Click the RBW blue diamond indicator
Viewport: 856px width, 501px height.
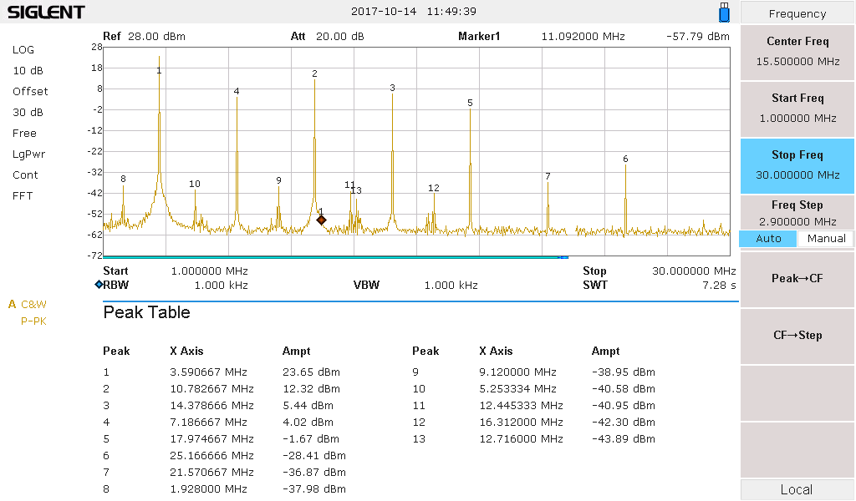99,285
